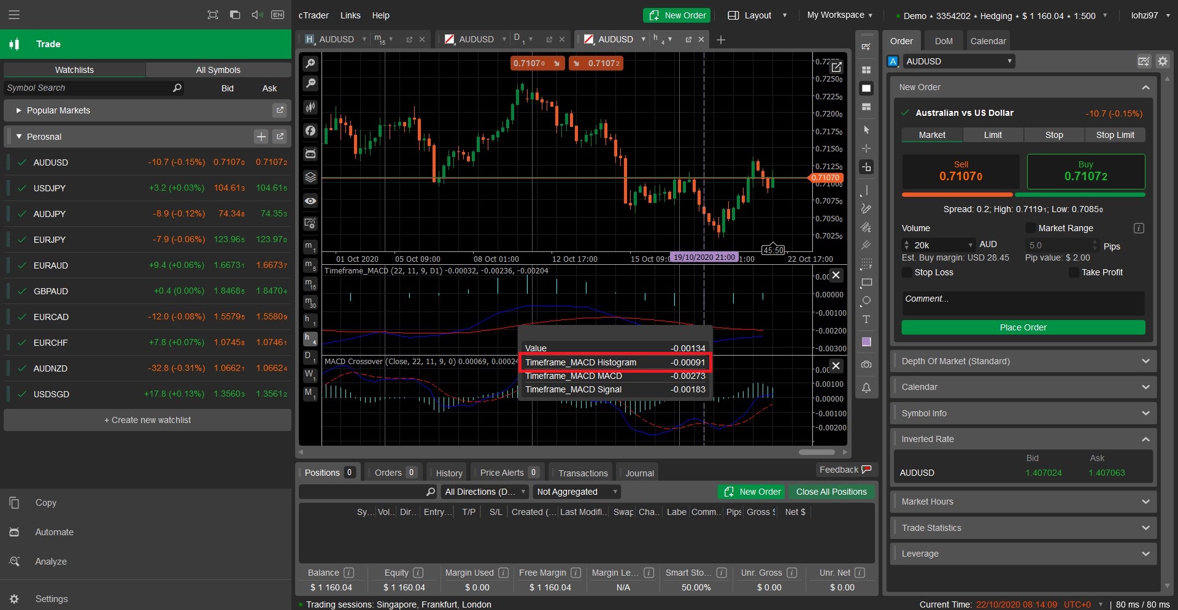Open the hamburger main menu

click(14, 15)
